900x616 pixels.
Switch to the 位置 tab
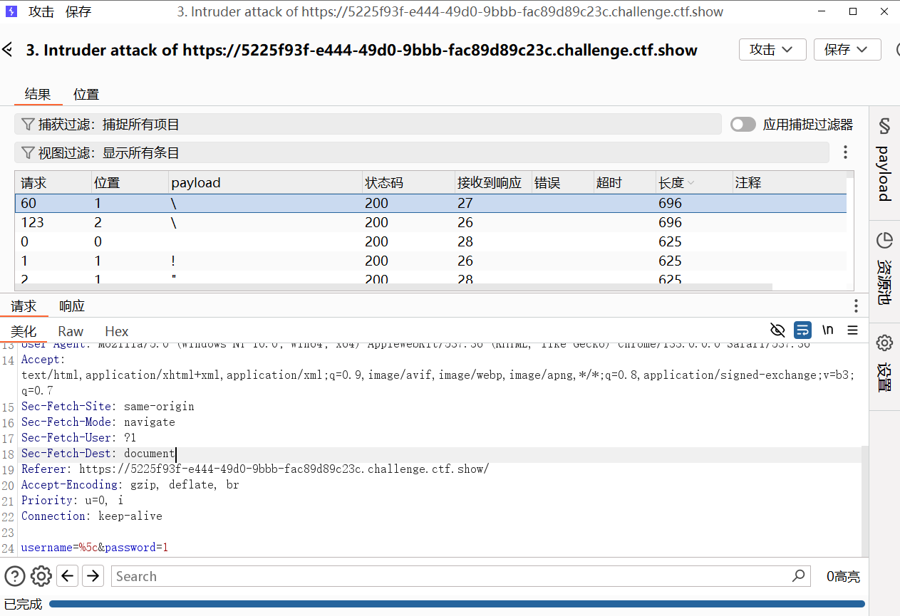(x=86, y=95)
